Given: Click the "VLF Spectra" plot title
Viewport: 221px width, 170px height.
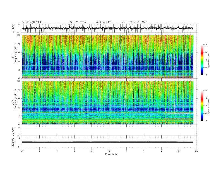Looking at the screenshot, I should 32,22.
